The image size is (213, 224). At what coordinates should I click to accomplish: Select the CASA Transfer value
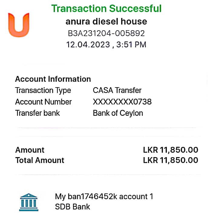[117, 91]
